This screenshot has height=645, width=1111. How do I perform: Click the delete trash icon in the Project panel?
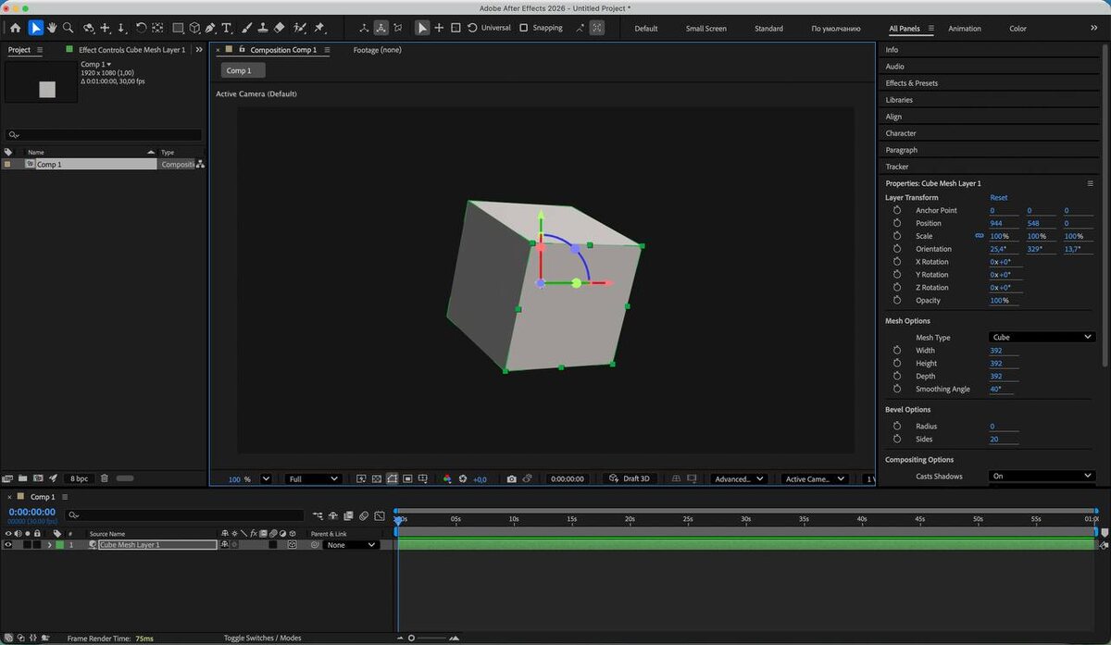(x=105, y=478)
